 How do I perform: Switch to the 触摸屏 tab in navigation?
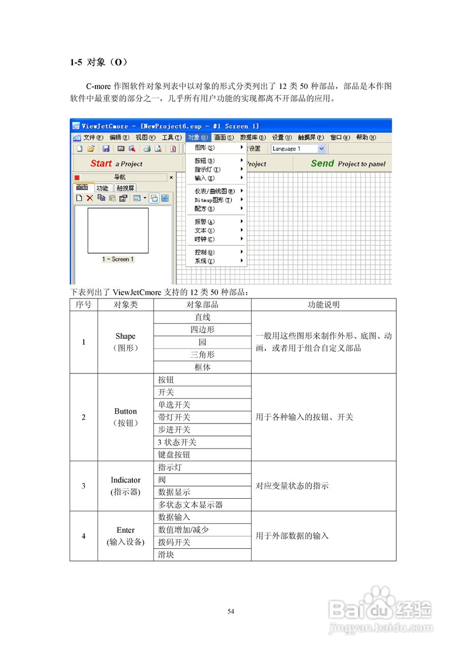pyautogui.click(x=127, y=187)
